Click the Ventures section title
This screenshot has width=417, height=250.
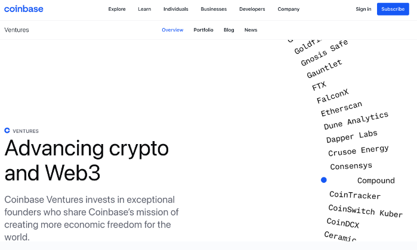17,30
